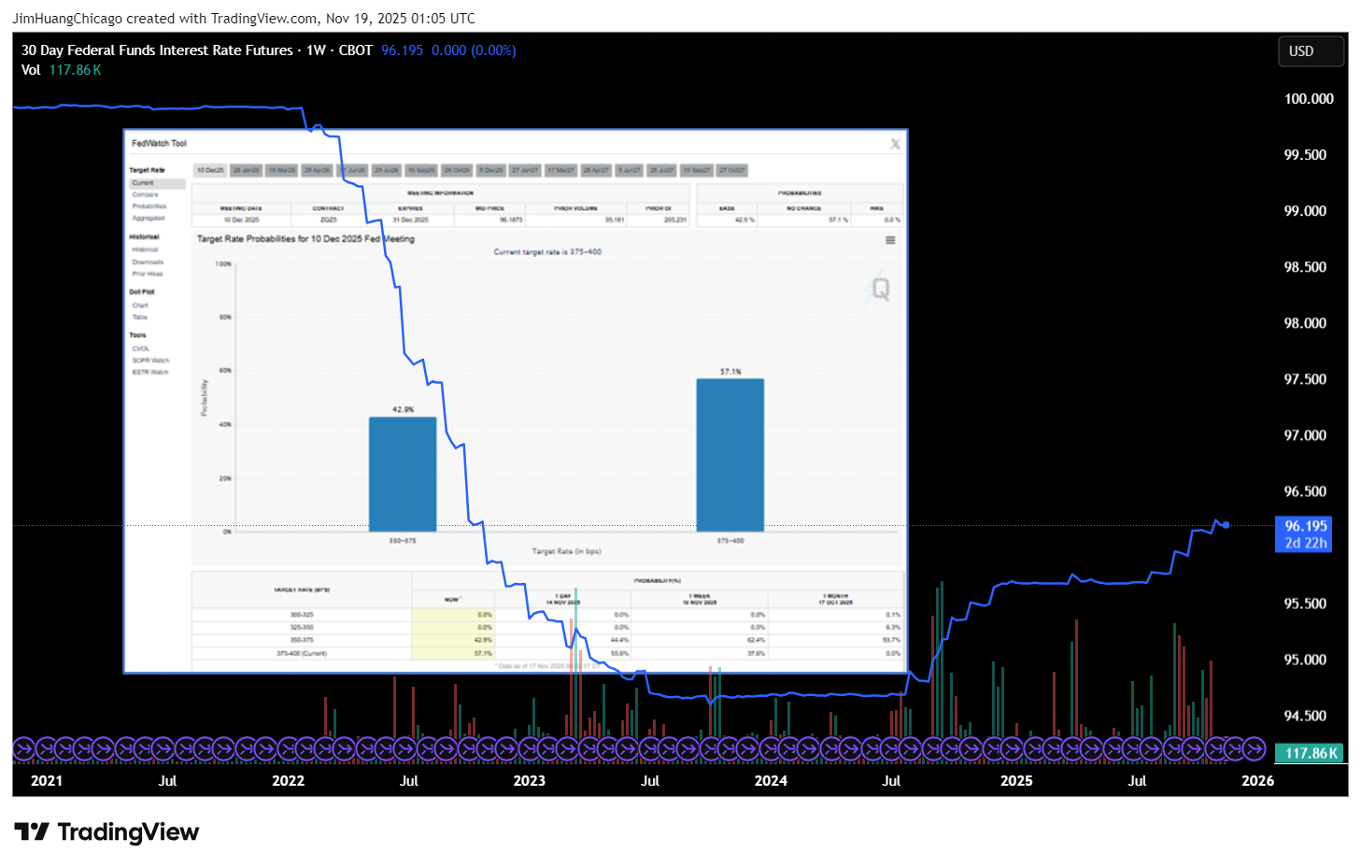Open the FedWatch chart hamburger menu
This screenshot has height=867, width=1361.
click(x=890, y=240)
